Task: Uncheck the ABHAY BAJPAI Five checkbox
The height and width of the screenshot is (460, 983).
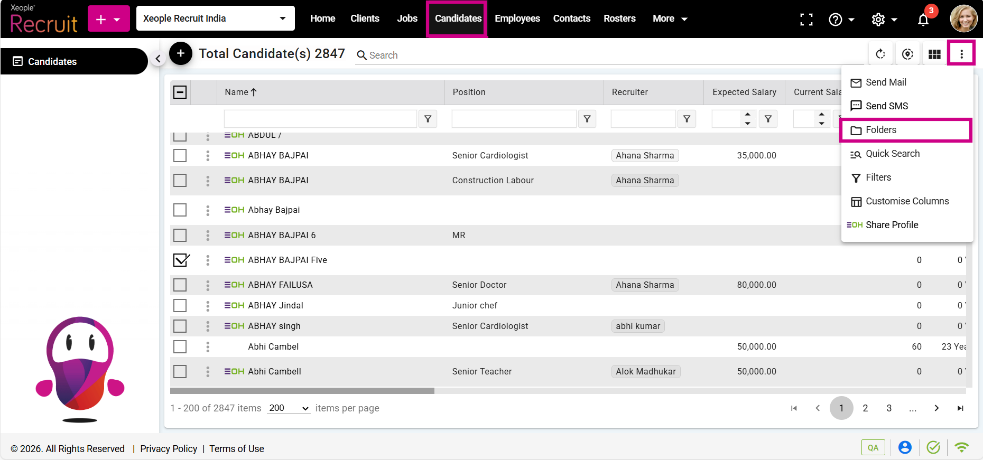Action: click(x=180, y=260)
